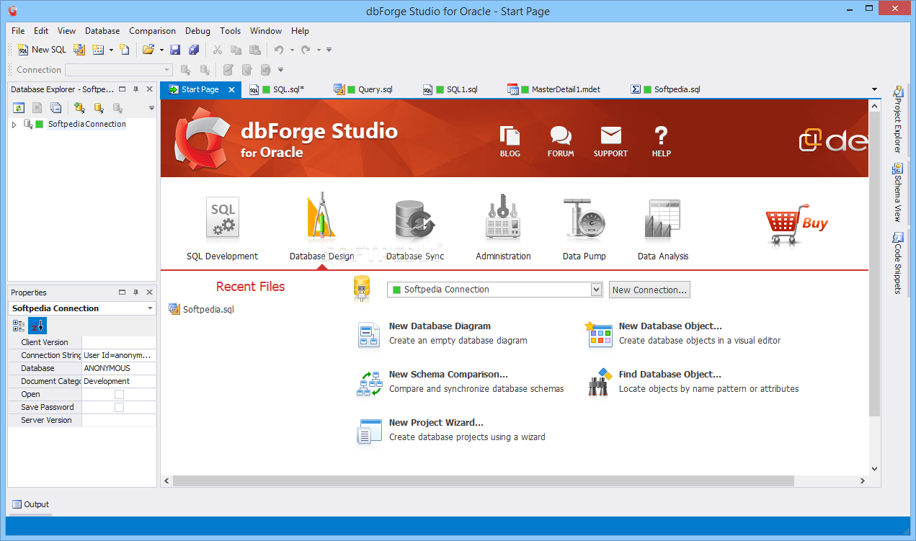The width and height of the screenshot is (916, 541).
Task: Click the Categorized view icon in Properties
Action: (x=19, y=326)
